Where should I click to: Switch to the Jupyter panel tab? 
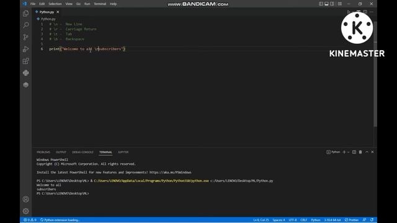123,152
